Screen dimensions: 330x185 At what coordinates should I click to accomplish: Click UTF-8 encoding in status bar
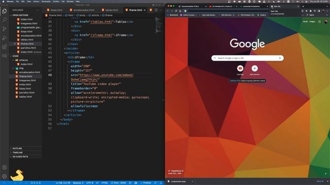pyautogui.click(x=90, y=183)
